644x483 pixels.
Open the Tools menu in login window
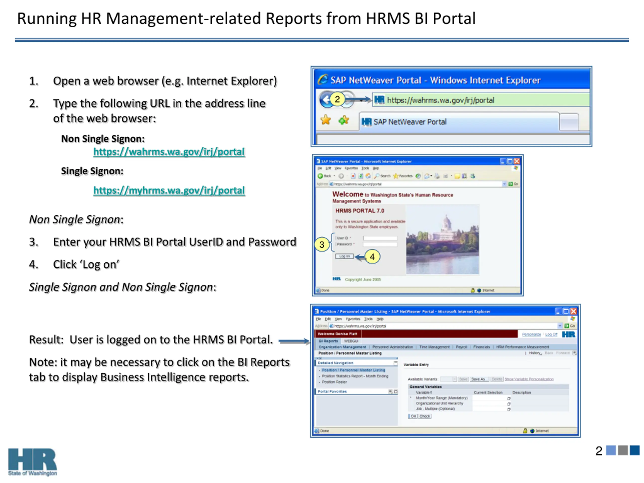tap(366, 168)
